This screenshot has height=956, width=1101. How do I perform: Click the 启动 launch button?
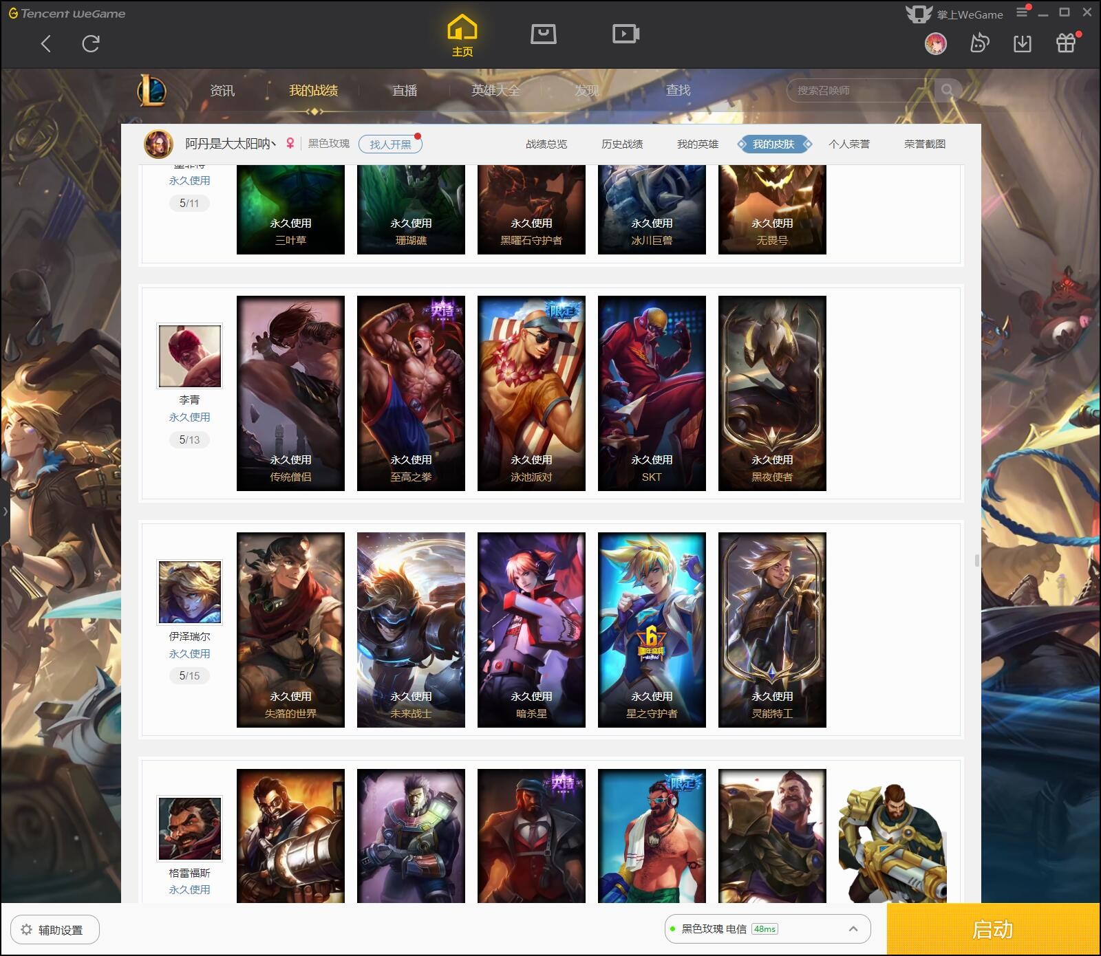(x=993, y=929)
